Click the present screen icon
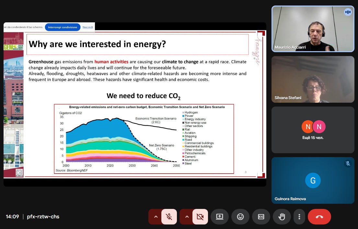Screen dimensions: 358x229 [x=219, y=217]
